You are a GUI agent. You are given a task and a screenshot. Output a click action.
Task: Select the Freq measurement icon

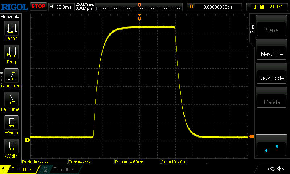tap(12, 52)
